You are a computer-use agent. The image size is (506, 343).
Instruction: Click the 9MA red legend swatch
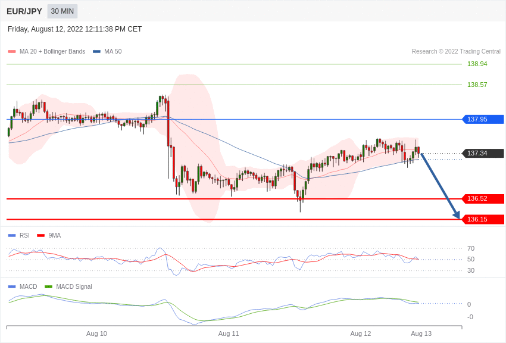(x=41, y=236)
